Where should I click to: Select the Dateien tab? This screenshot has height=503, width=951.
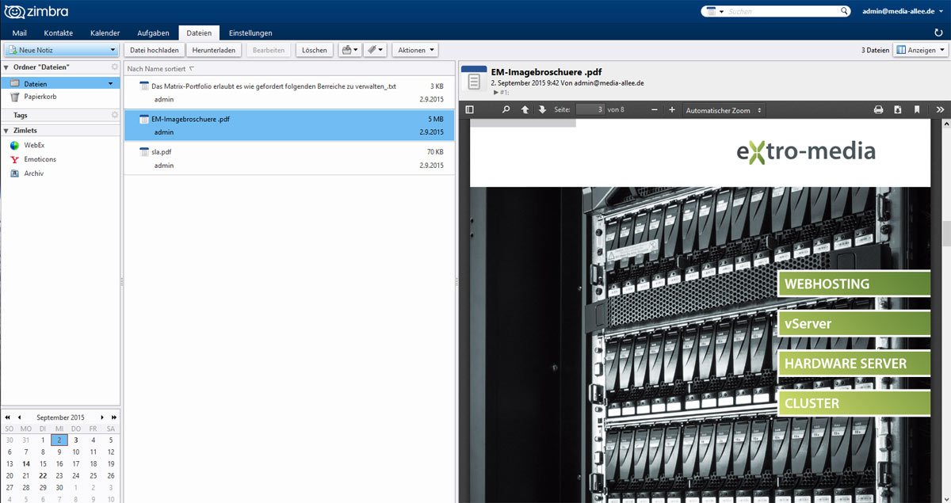199,32
